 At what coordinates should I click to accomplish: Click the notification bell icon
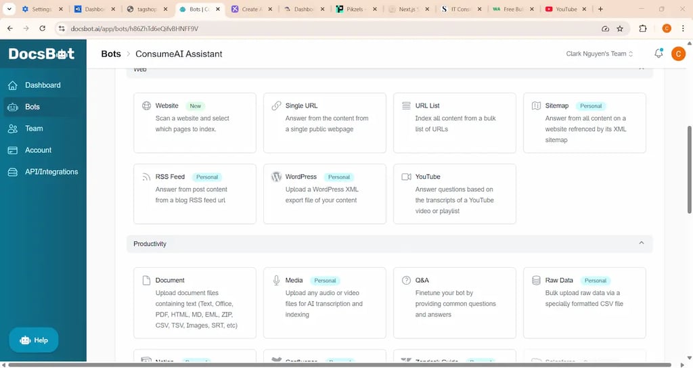(x=658, y=54)
